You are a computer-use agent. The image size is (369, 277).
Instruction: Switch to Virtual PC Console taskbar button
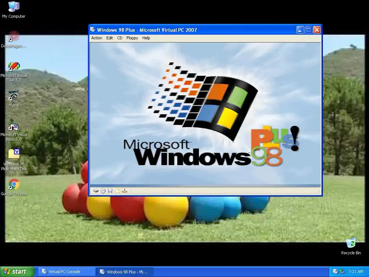(x=67, y=272)
